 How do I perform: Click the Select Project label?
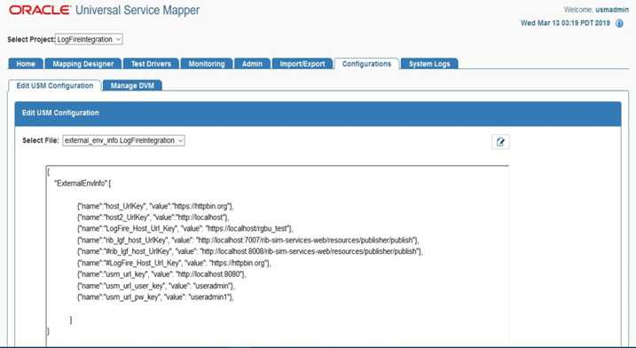(x=31, y=39)
